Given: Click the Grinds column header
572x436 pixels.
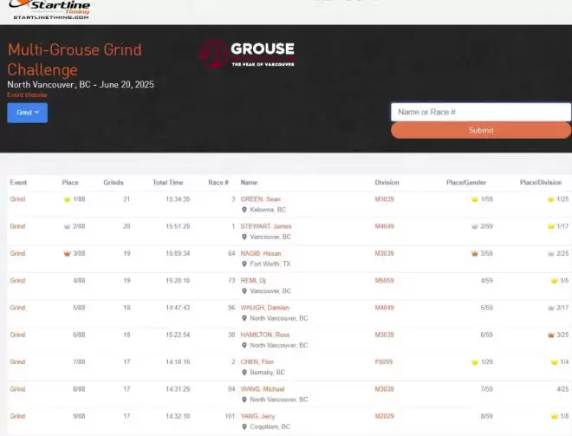Looking at the screenshot, I should click(x=114, y=182).
